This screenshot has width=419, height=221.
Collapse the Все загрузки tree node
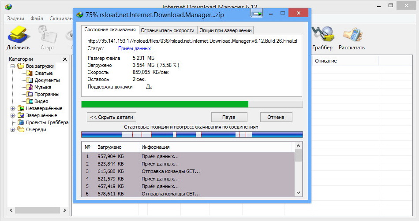coord(12,66)
